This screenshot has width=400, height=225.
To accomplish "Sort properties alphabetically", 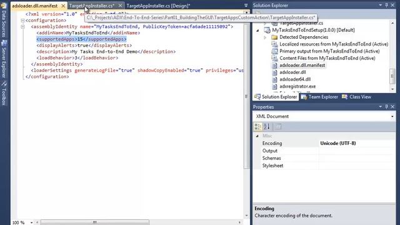I will point(267,126).
